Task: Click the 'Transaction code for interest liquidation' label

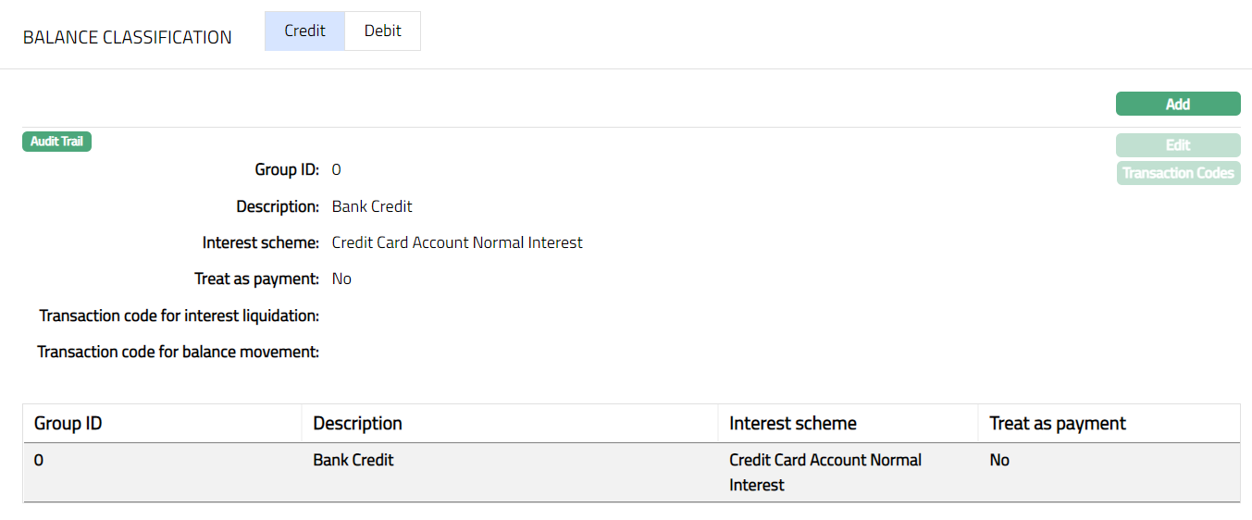Action: [179, 316]
